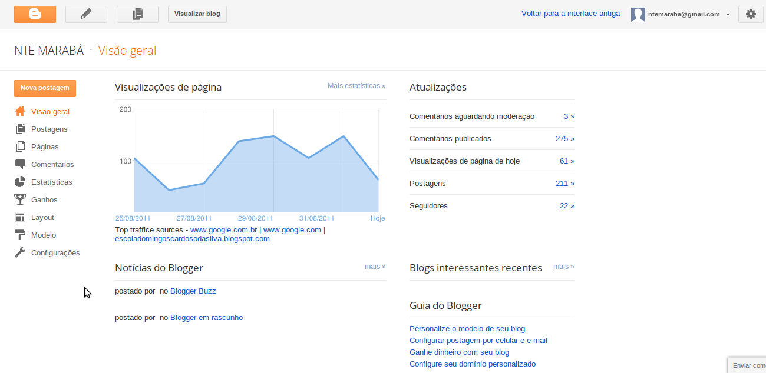This screenshot has width=766, height=373.
Task: Click the Visualizações de página de hoje text
Action: tap(464, 161)
